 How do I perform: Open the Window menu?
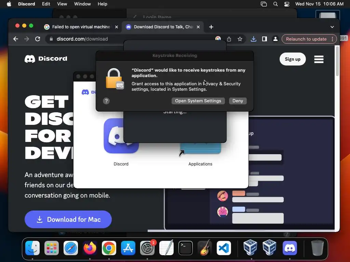82,4
